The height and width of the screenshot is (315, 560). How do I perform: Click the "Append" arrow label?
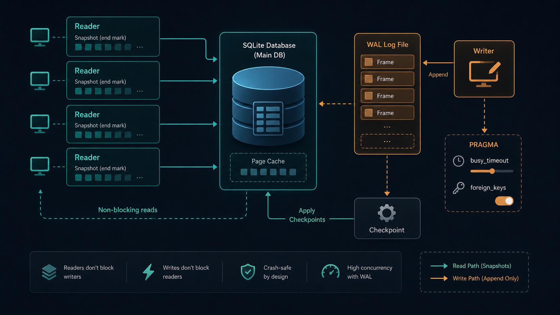pyautogui.click(x=438, y=75)
